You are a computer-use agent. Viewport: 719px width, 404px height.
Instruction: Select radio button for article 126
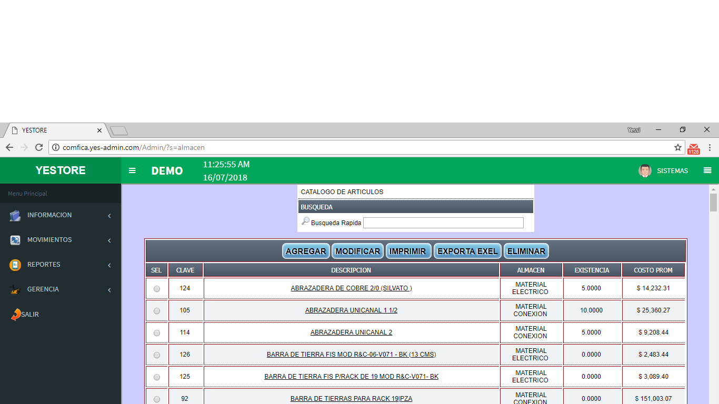(x=157, y=355)
